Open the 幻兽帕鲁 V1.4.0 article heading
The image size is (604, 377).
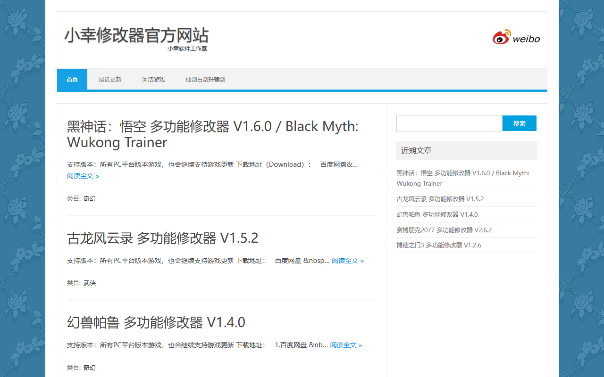(x=156, y=322)
